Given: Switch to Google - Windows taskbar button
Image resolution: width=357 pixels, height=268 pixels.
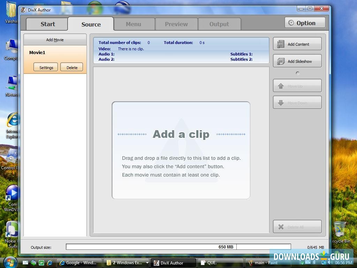Looking at the screenshot, I should tap(79, 263).
